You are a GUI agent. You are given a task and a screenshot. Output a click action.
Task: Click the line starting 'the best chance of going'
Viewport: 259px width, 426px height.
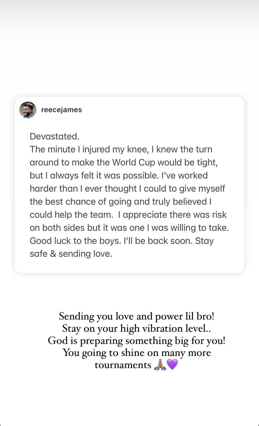(121, 202)
